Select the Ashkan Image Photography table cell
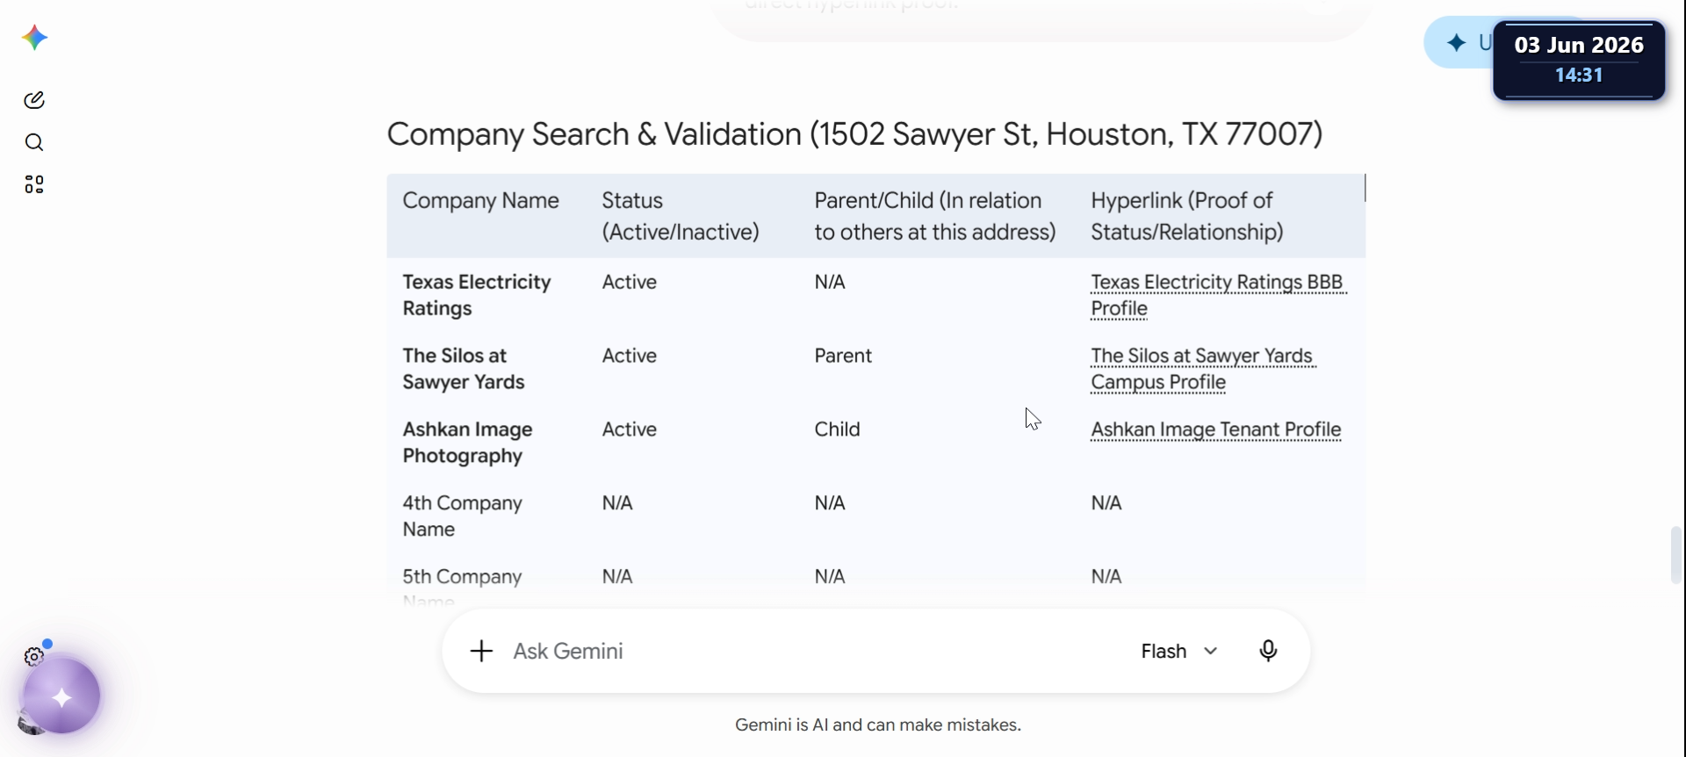This screenshot has width=1686, height=757. tap(468, 443)
